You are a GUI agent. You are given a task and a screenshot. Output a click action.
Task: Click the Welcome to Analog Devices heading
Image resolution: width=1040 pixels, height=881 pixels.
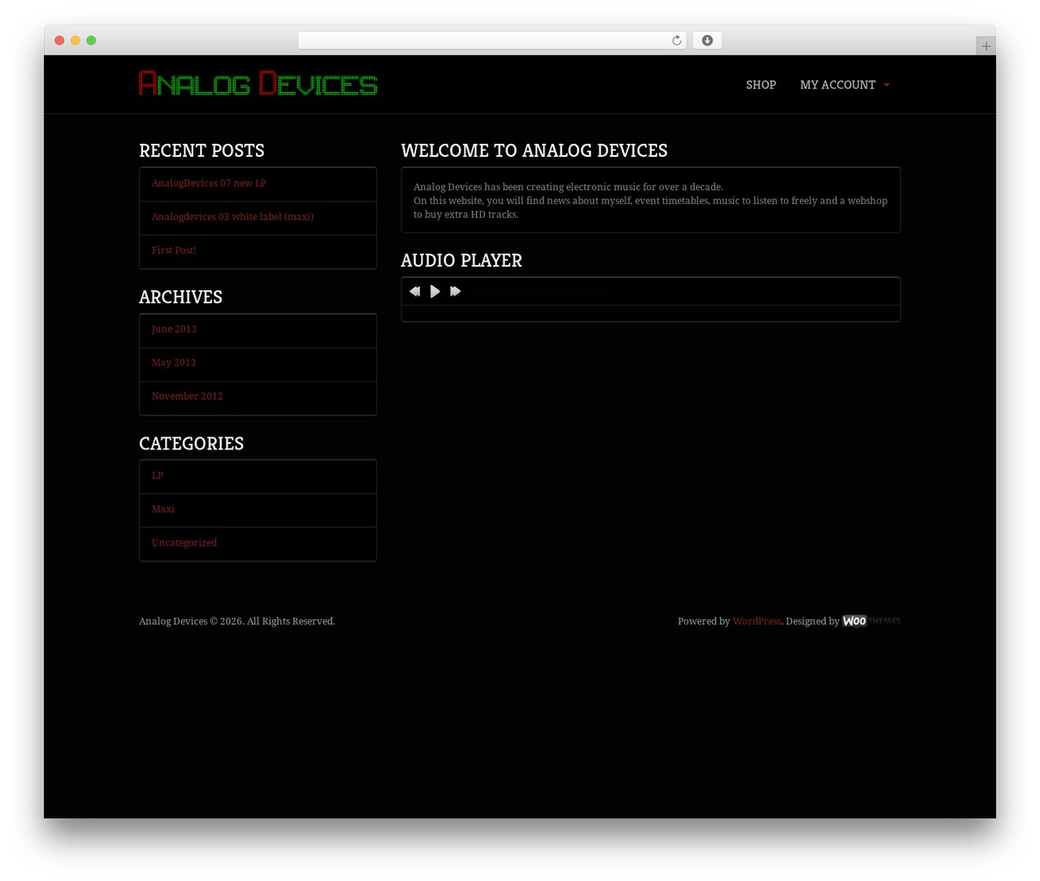(534, 150)
